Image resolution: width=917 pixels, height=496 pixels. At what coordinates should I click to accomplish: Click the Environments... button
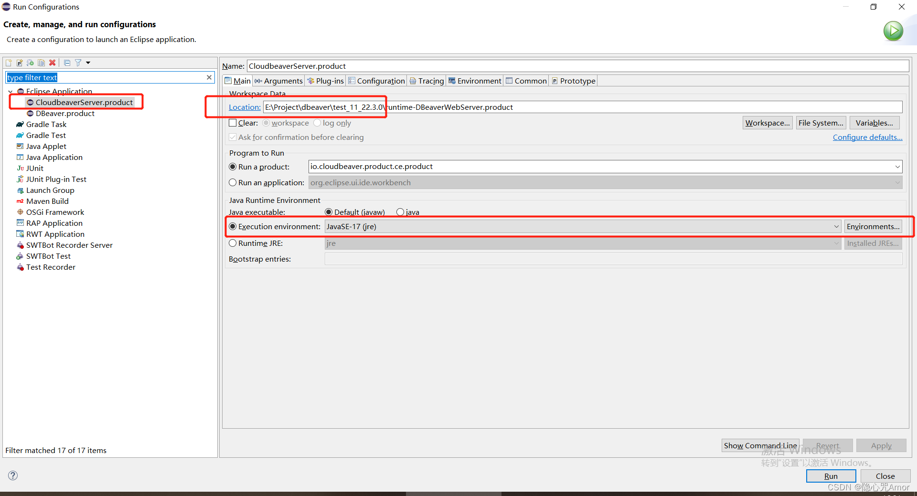tap(873, 226)
